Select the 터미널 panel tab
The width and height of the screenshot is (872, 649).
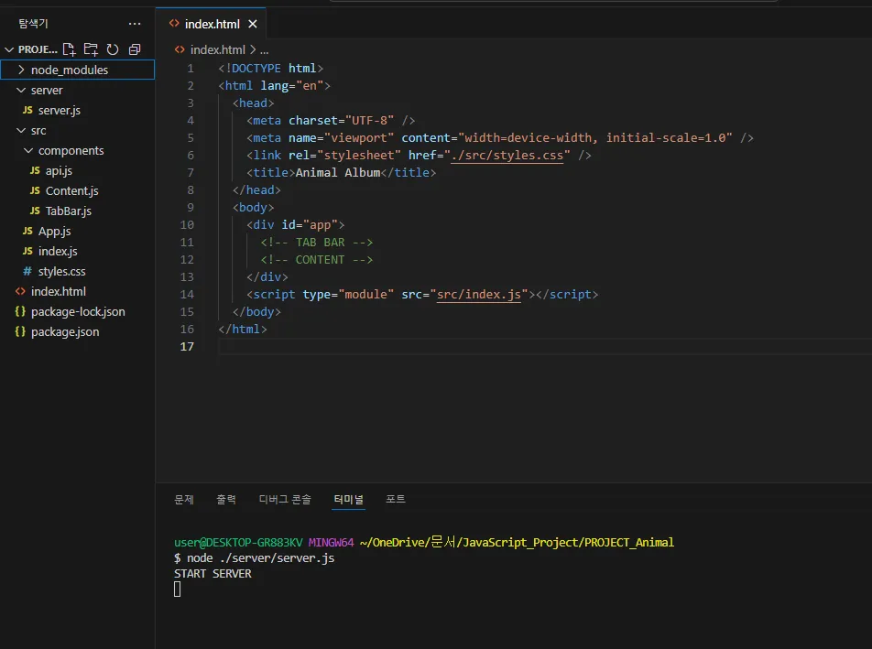(349, 499)
